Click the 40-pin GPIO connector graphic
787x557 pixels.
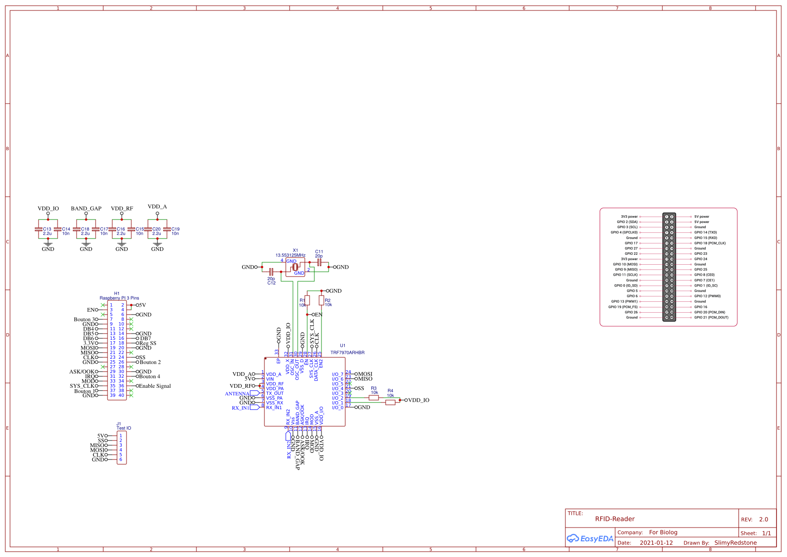tap(670, 267)
